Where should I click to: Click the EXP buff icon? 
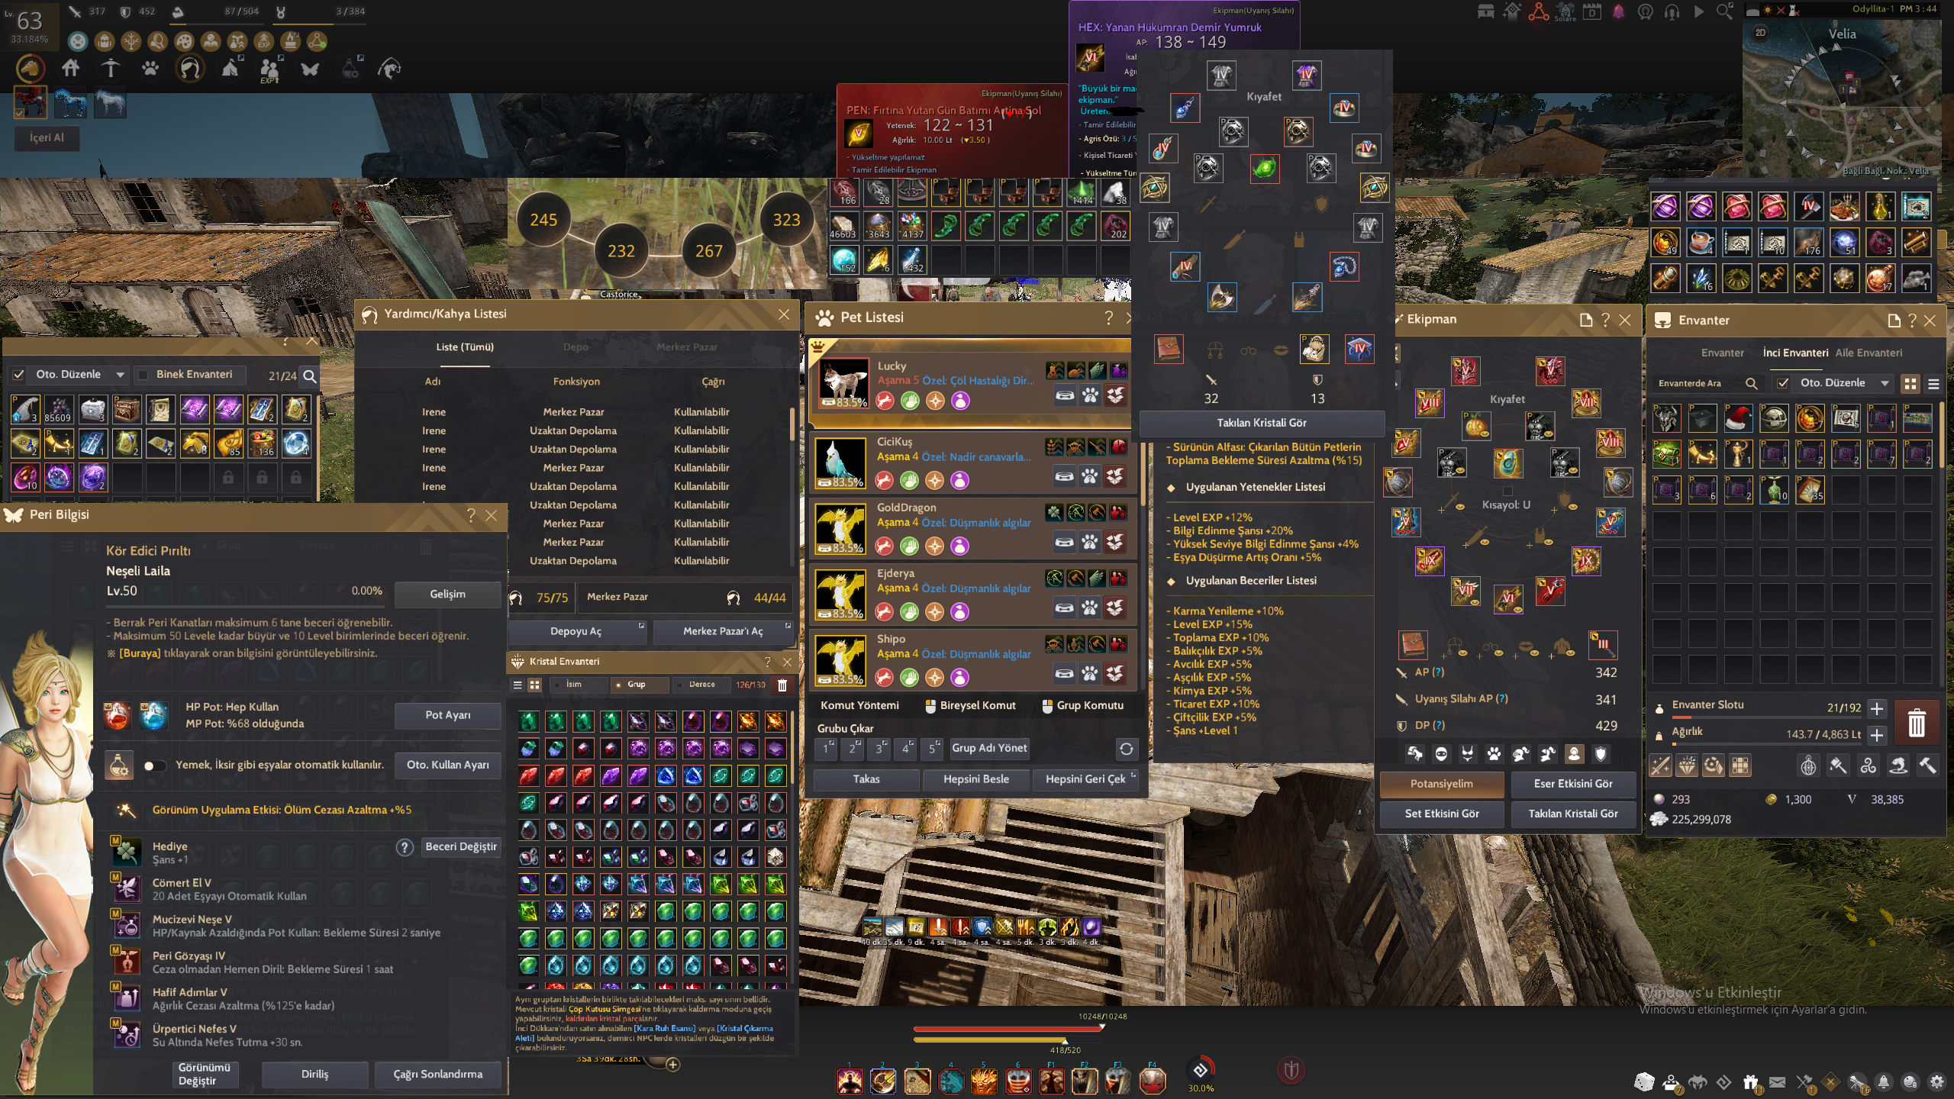(264, 40)
